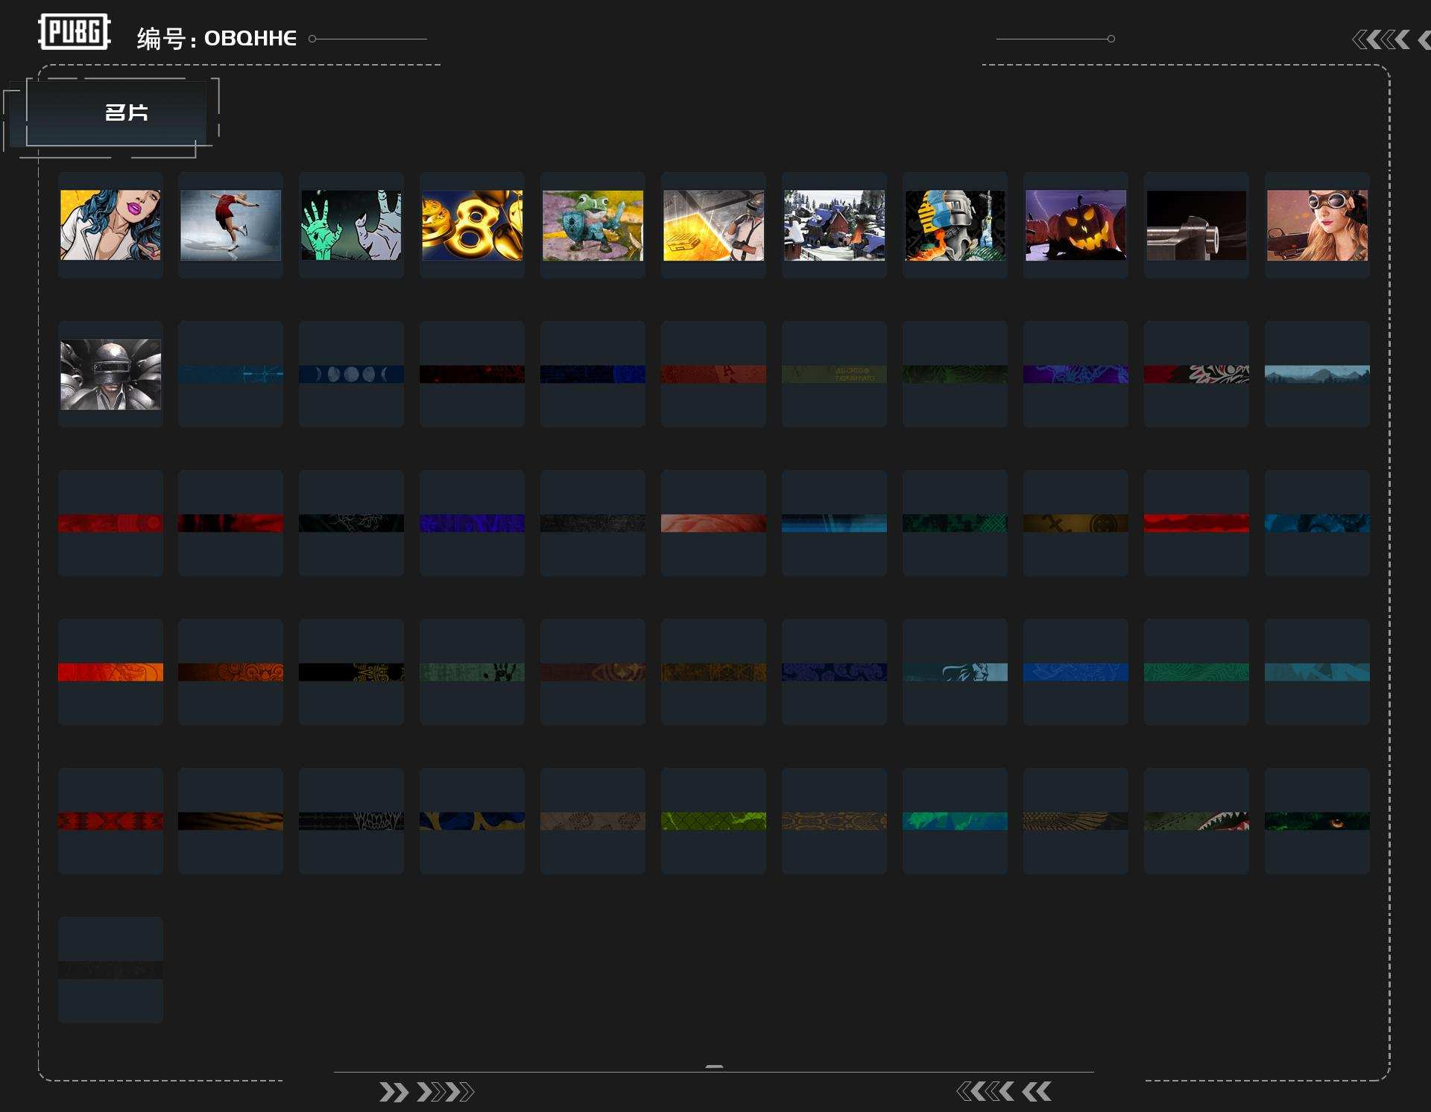Viewport: 1431px width, 1112px height.
Task: Choose the frog with shield nameplate
Action: pyautogui.click(x=593, y=225)
